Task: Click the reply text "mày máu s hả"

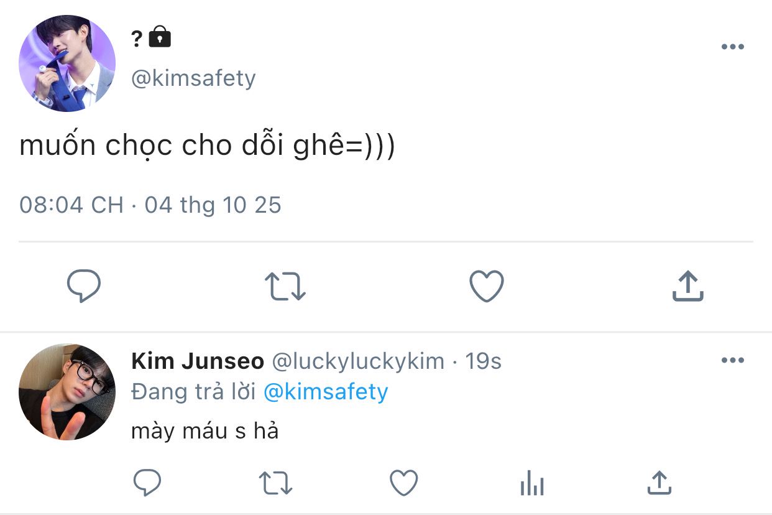Action: pos(204,431)
